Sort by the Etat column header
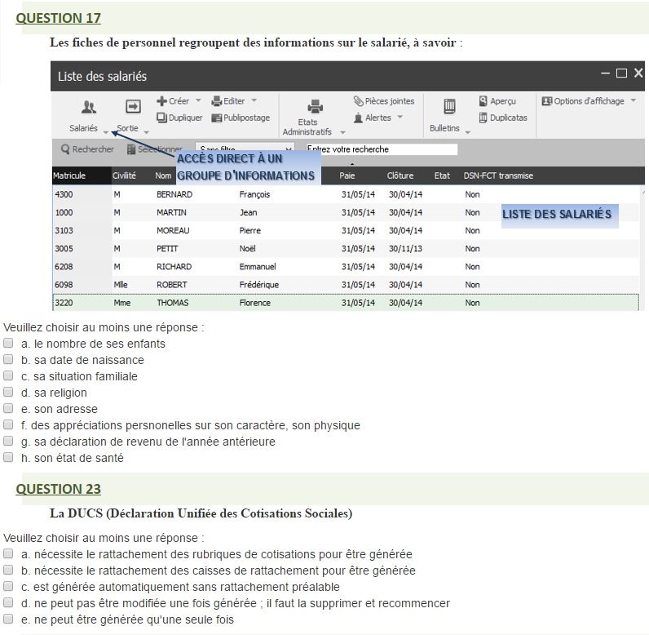 (442, 175)
